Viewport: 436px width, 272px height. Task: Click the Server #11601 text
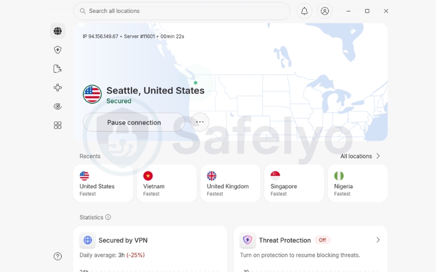(x=140, y=36)
